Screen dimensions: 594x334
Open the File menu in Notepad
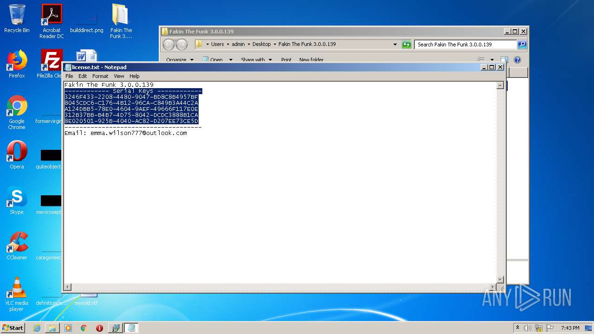[69, 76]
